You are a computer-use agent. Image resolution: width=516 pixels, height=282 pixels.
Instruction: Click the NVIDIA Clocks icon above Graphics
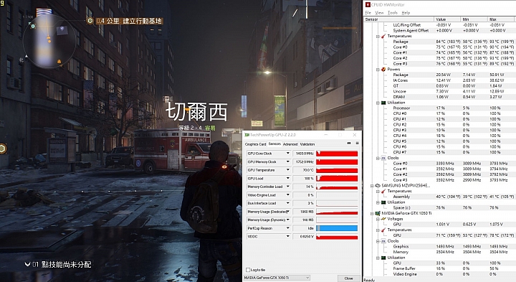tap(383, 241)
